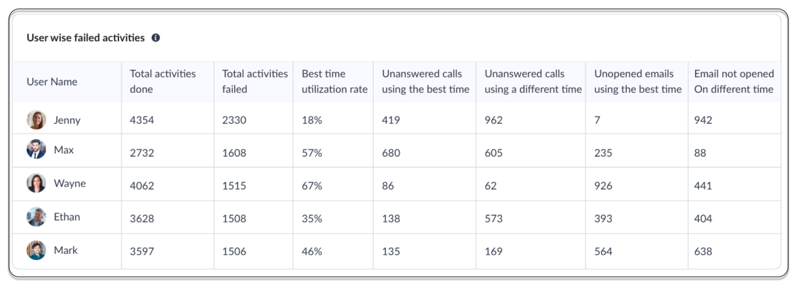
Task: Click the info icon beside the table title
Action: click(156, 38)
